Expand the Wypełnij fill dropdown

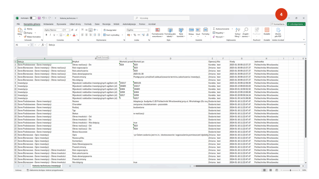coord(224,33)
